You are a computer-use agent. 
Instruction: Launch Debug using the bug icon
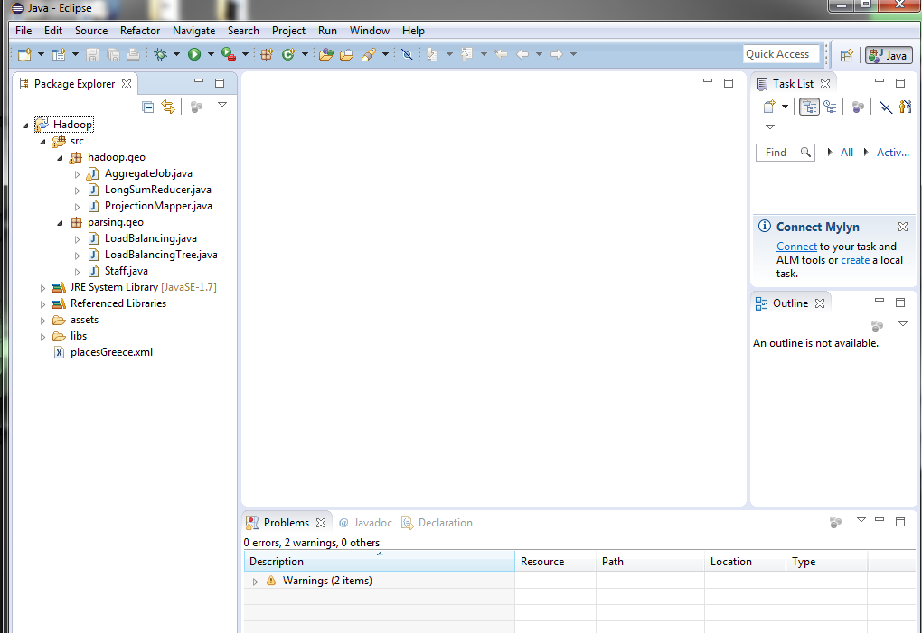(x=160, y=54)
